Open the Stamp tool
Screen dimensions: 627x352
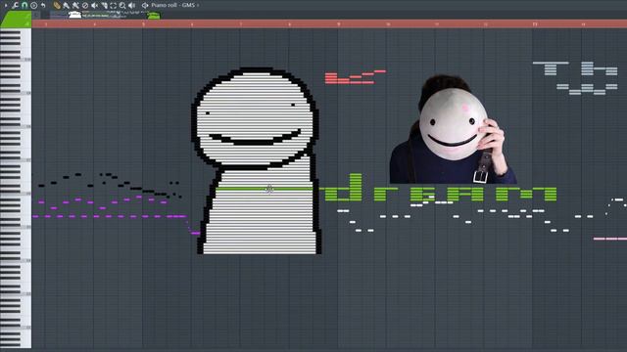(x=33, y=6)
